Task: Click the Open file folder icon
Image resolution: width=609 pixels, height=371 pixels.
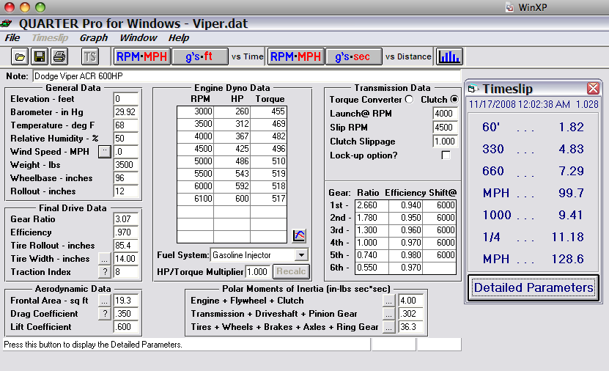Action: point(21,56)
